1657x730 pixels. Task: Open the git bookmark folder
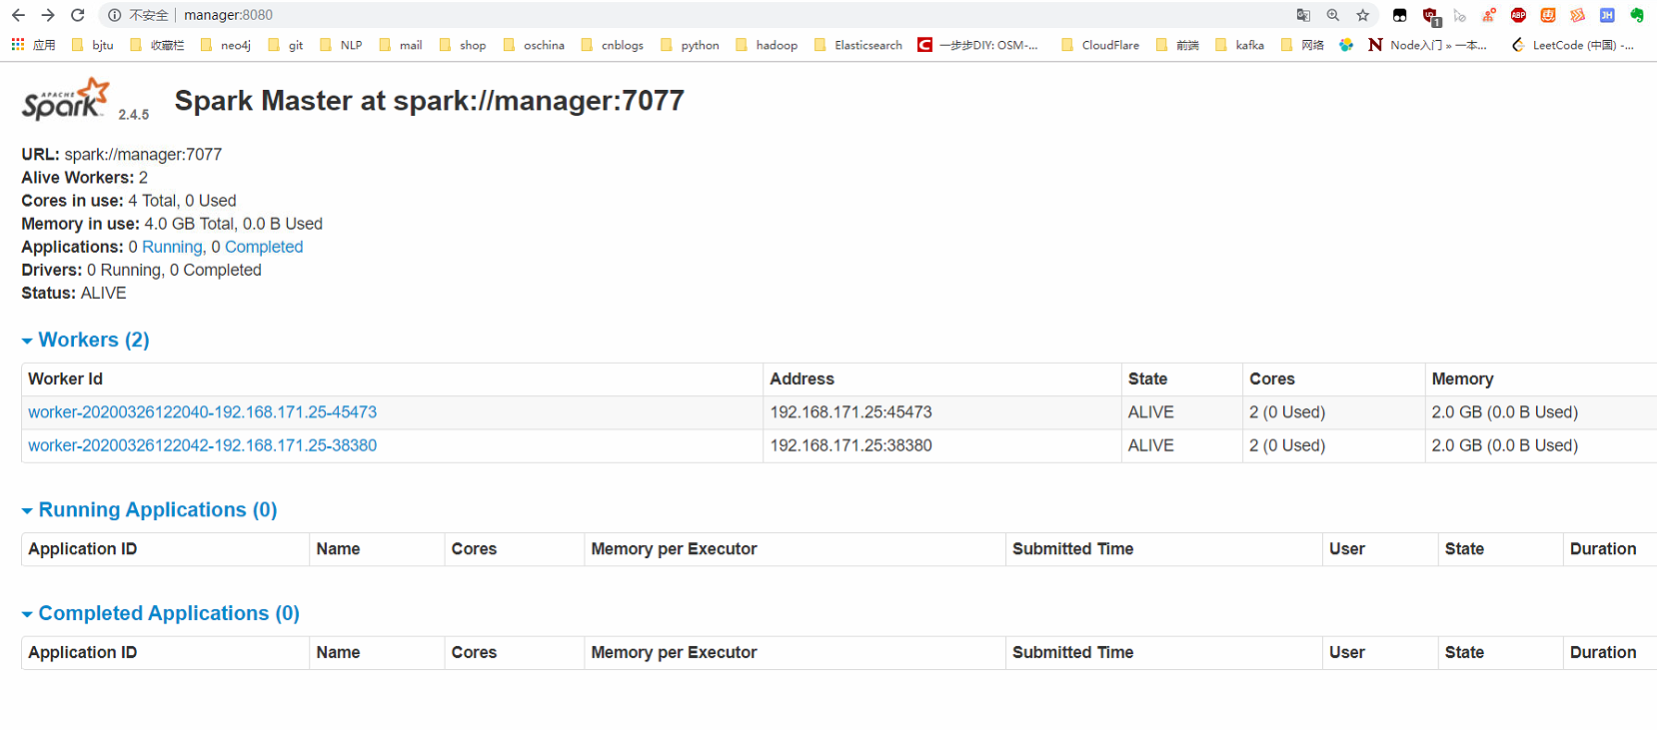coord(286,45)
